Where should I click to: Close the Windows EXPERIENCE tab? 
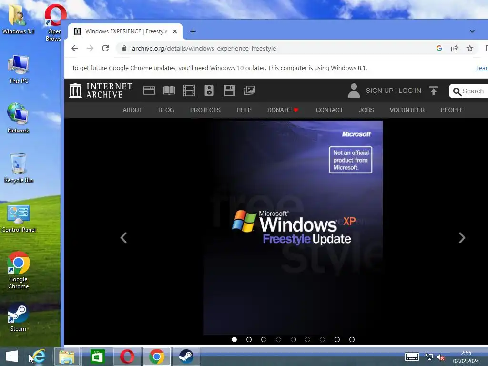pyautogui.click(x=175, y=31)
